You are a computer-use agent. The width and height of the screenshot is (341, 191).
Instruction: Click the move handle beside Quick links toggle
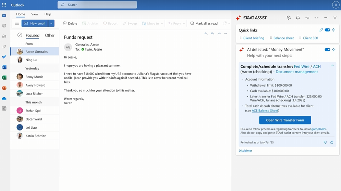(334, 30)
